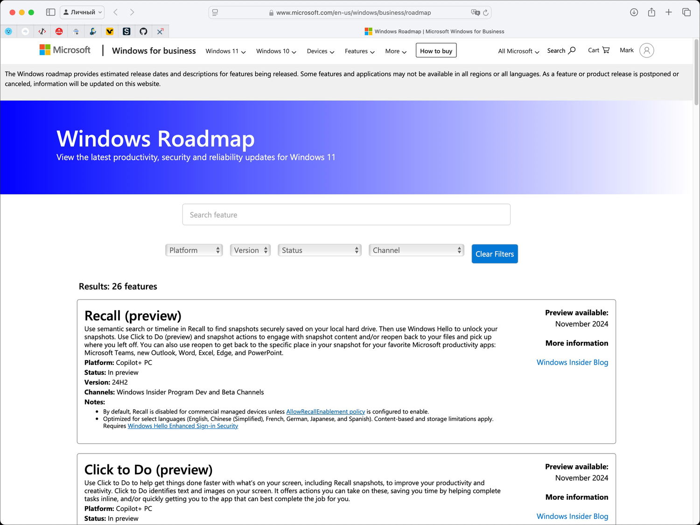Open Windows Insider Blog link for Click to Do

(572, 516)
